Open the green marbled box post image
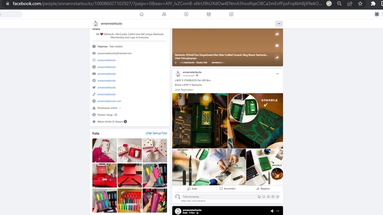The image size is (383, 215). coord(255,120)
